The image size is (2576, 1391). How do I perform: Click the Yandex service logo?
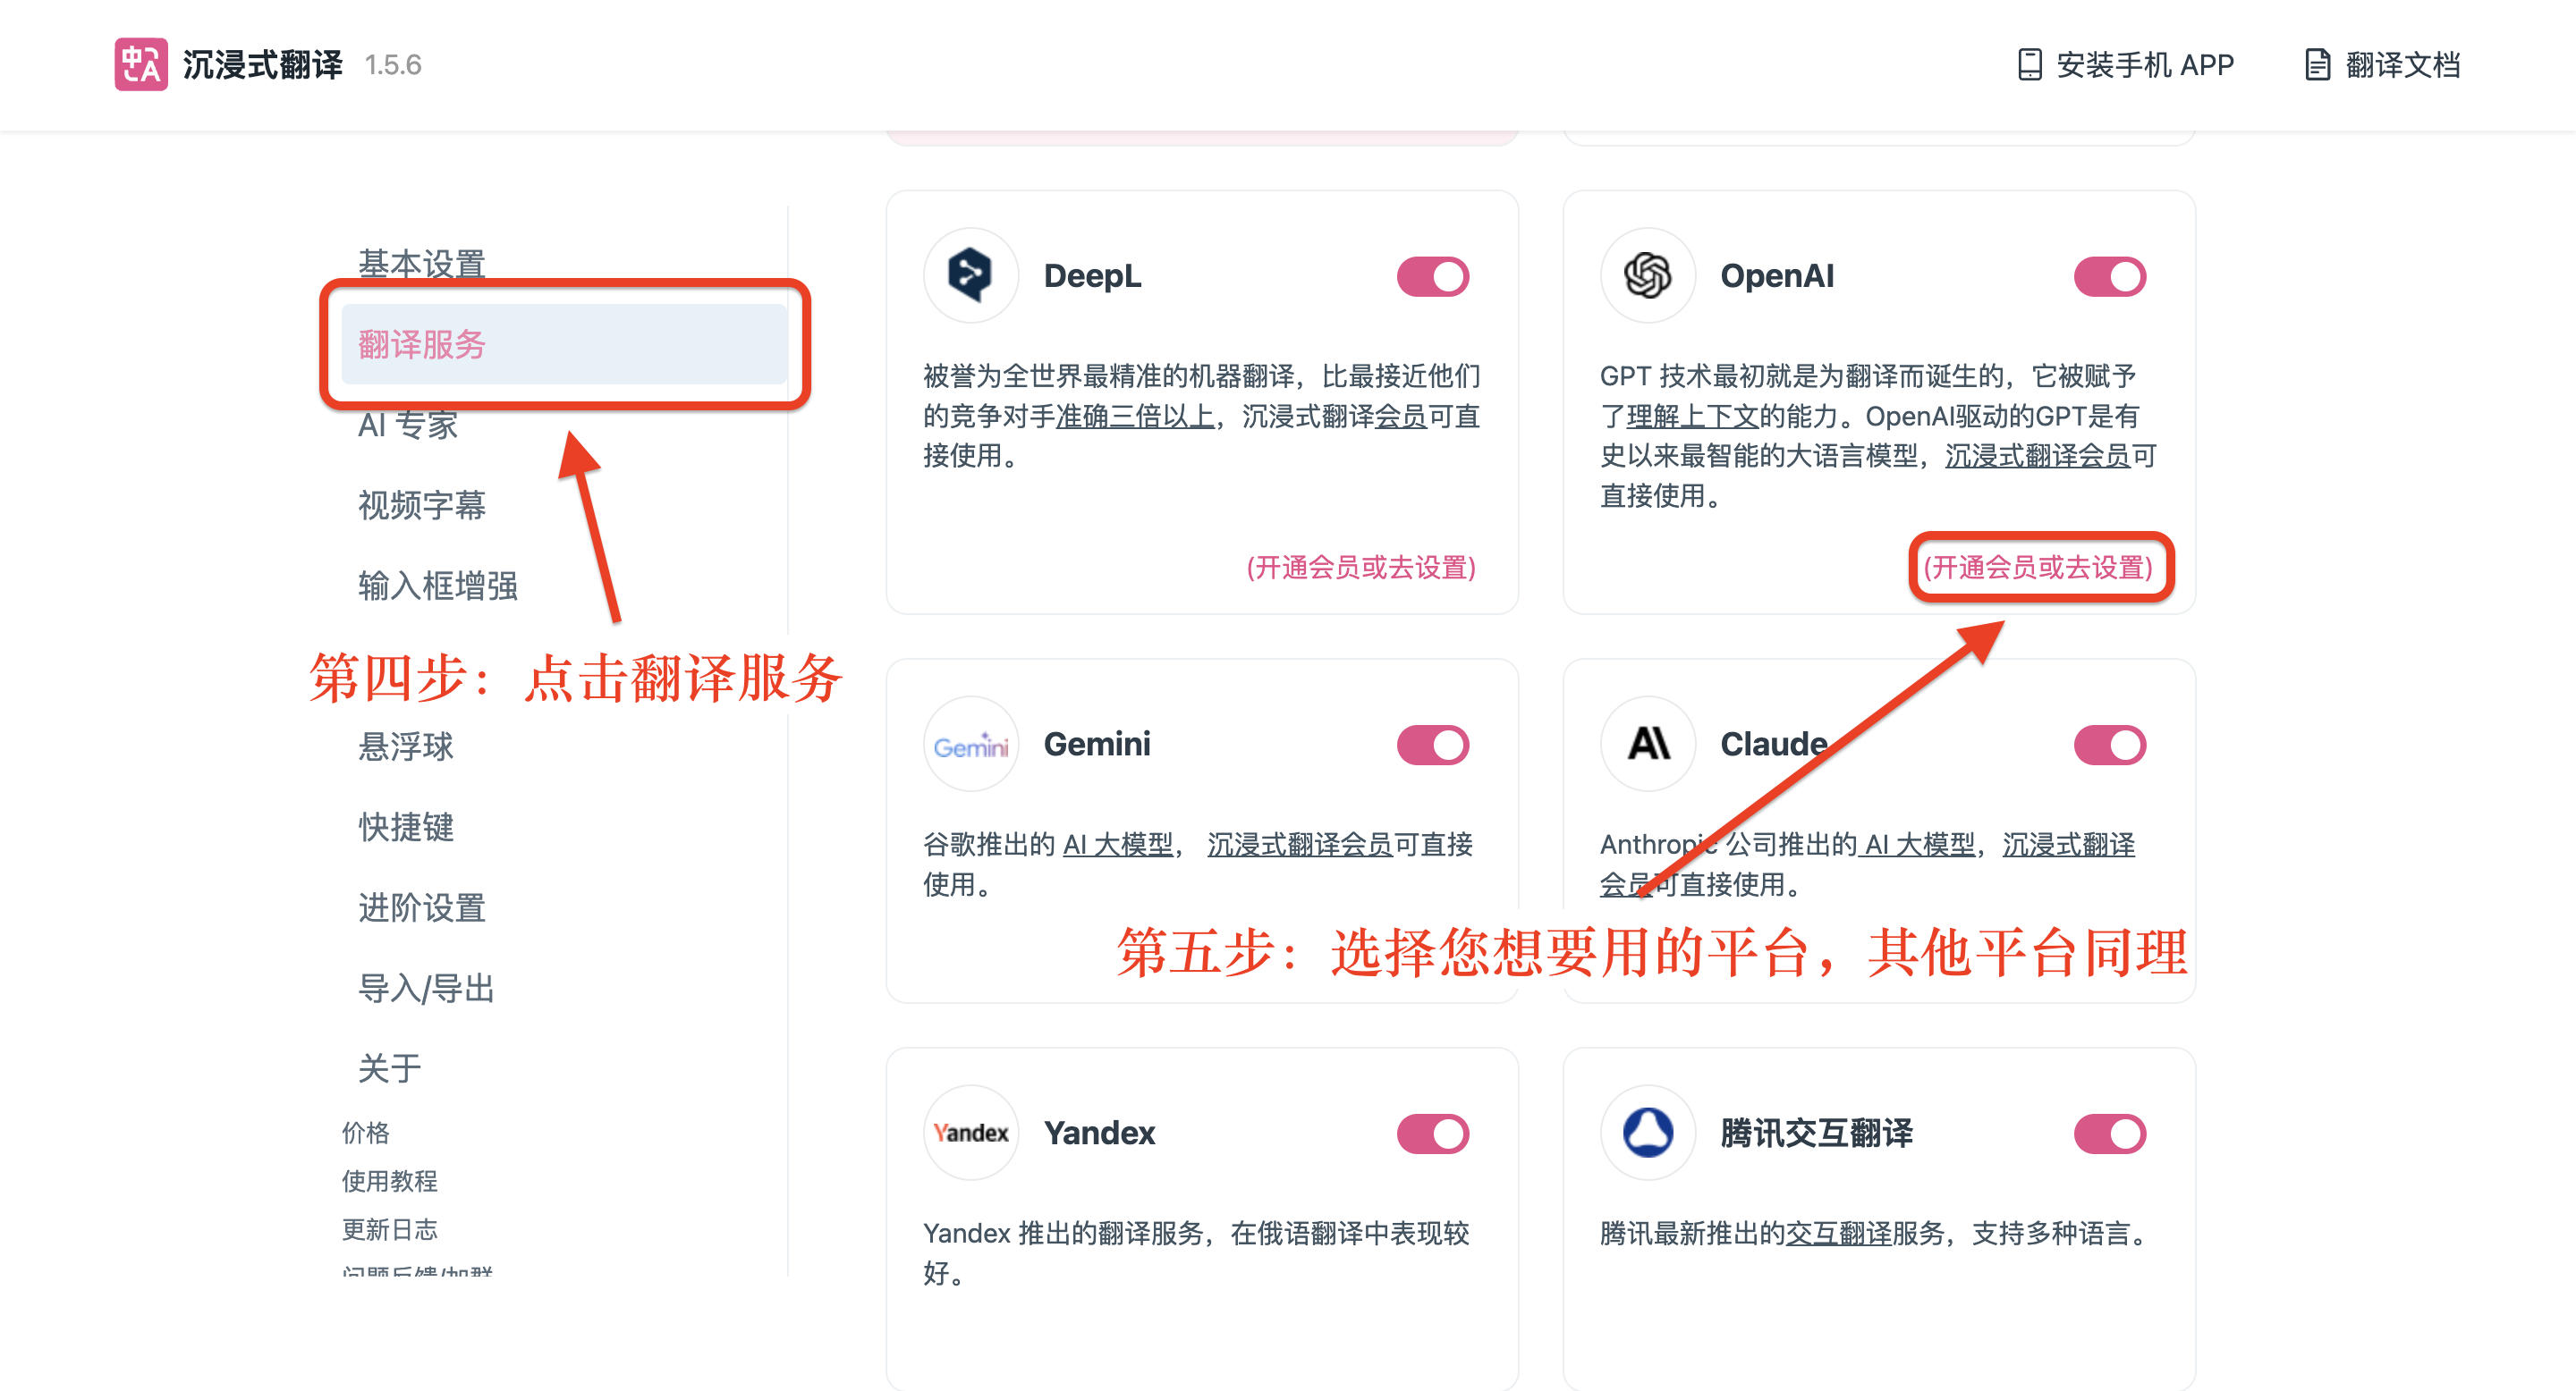point(970,1134)
